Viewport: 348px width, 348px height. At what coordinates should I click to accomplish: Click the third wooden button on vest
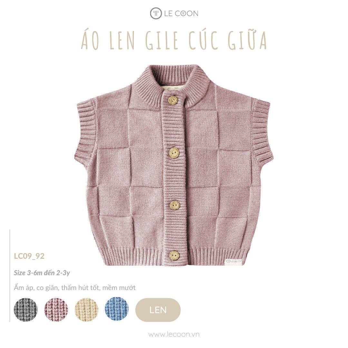[x=174, y=205]
